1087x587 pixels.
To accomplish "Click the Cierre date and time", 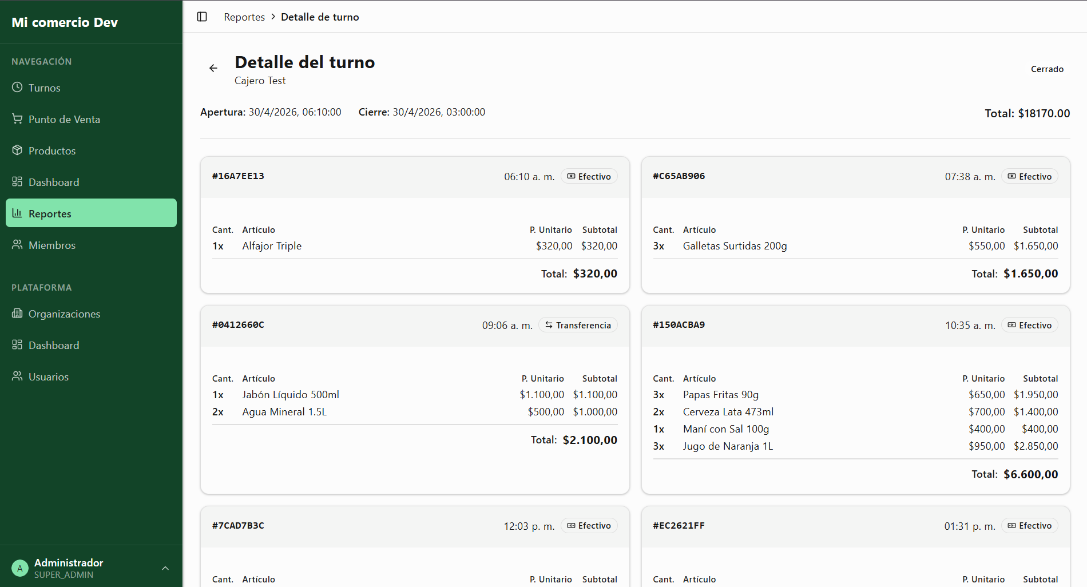I will [x=422, y=112].
